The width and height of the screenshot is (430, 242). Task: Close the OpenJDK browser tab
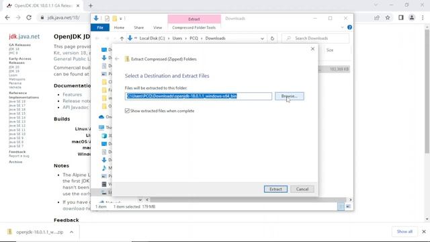click(78, 5)
